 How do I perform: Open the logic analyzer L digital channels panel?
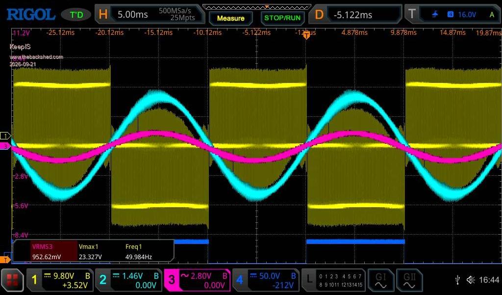point(333,280)
